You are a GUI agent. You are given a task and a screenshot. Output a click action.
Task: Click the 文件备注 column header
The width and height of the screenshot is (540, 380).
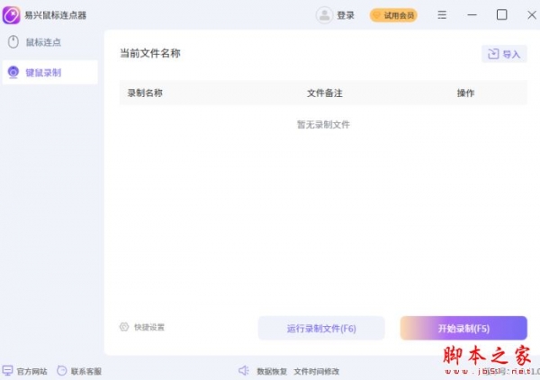pyautogui.click(x=324, y=93)
